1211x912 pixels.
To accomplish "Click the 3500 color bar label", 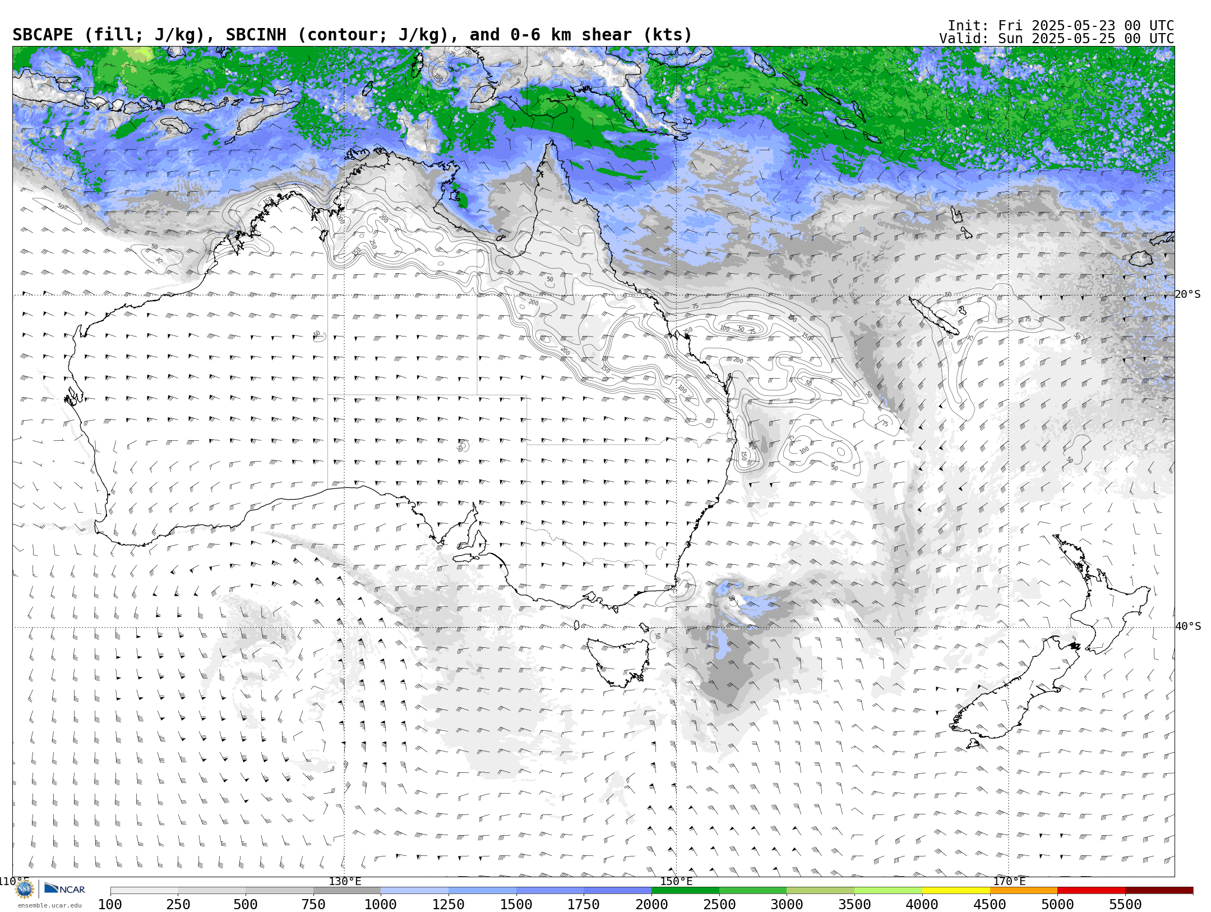I will (854, 905).
